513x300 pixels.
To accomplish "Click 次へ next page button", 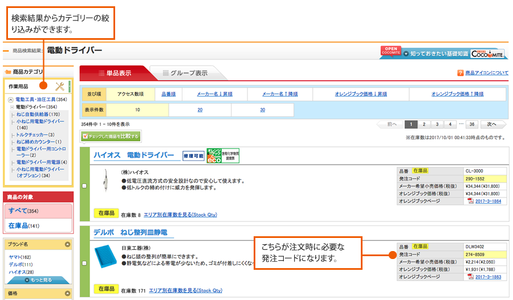I will (x=493, y=124).
